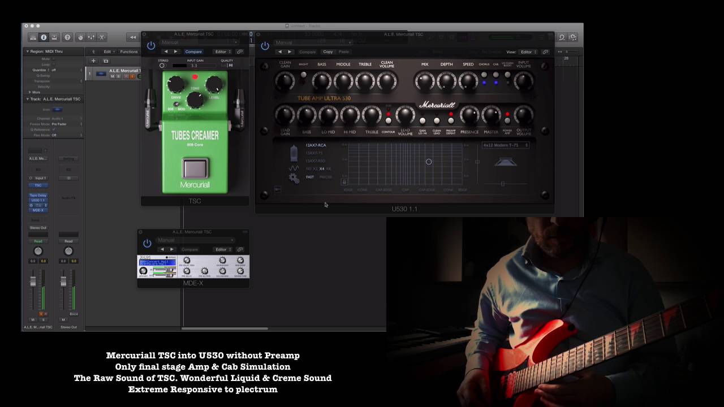Screen dimensions: 724x407
Task: Open the Freeze Mode Pre Fader dropdown
Action: [x=67, y=124]
